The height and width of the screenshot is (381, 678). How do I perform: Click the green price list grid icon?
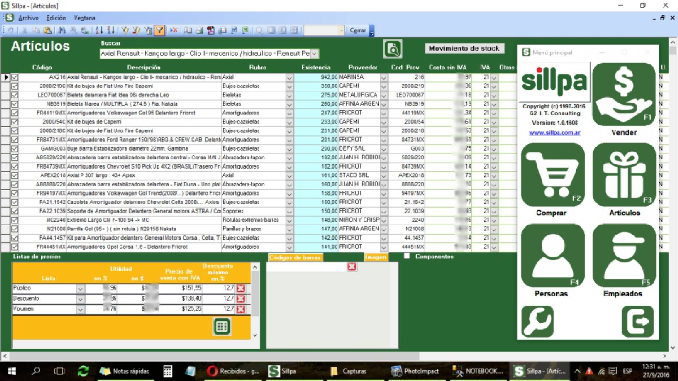tap(222, 326)
